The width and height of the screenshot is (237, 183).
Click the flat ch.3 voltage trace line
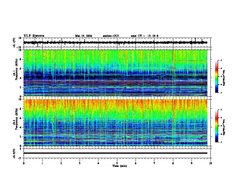[116, 153]
